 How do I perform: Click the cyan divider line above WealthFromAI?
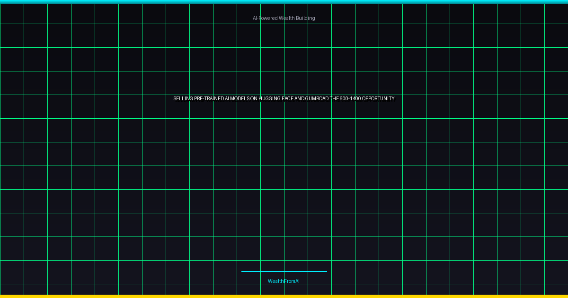tap(284, 272)
